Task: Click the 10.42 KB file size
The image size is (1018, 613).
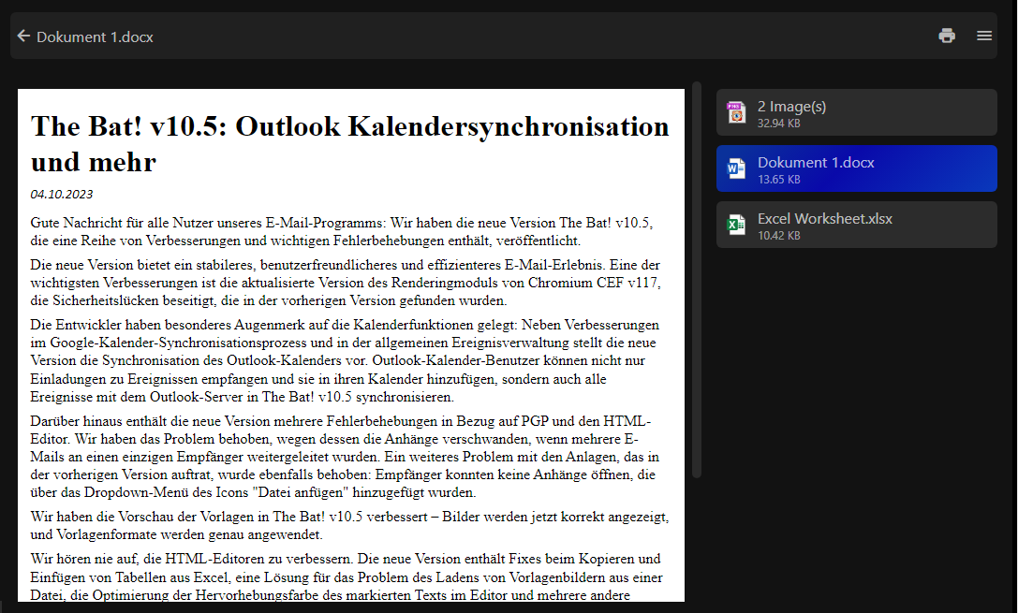Action: tap(778, 236)
